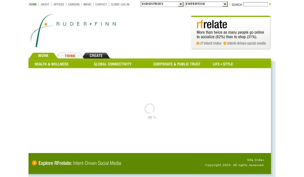Switch to the Work tab
This screenshot has height=177, width=304.
[43, 56]
